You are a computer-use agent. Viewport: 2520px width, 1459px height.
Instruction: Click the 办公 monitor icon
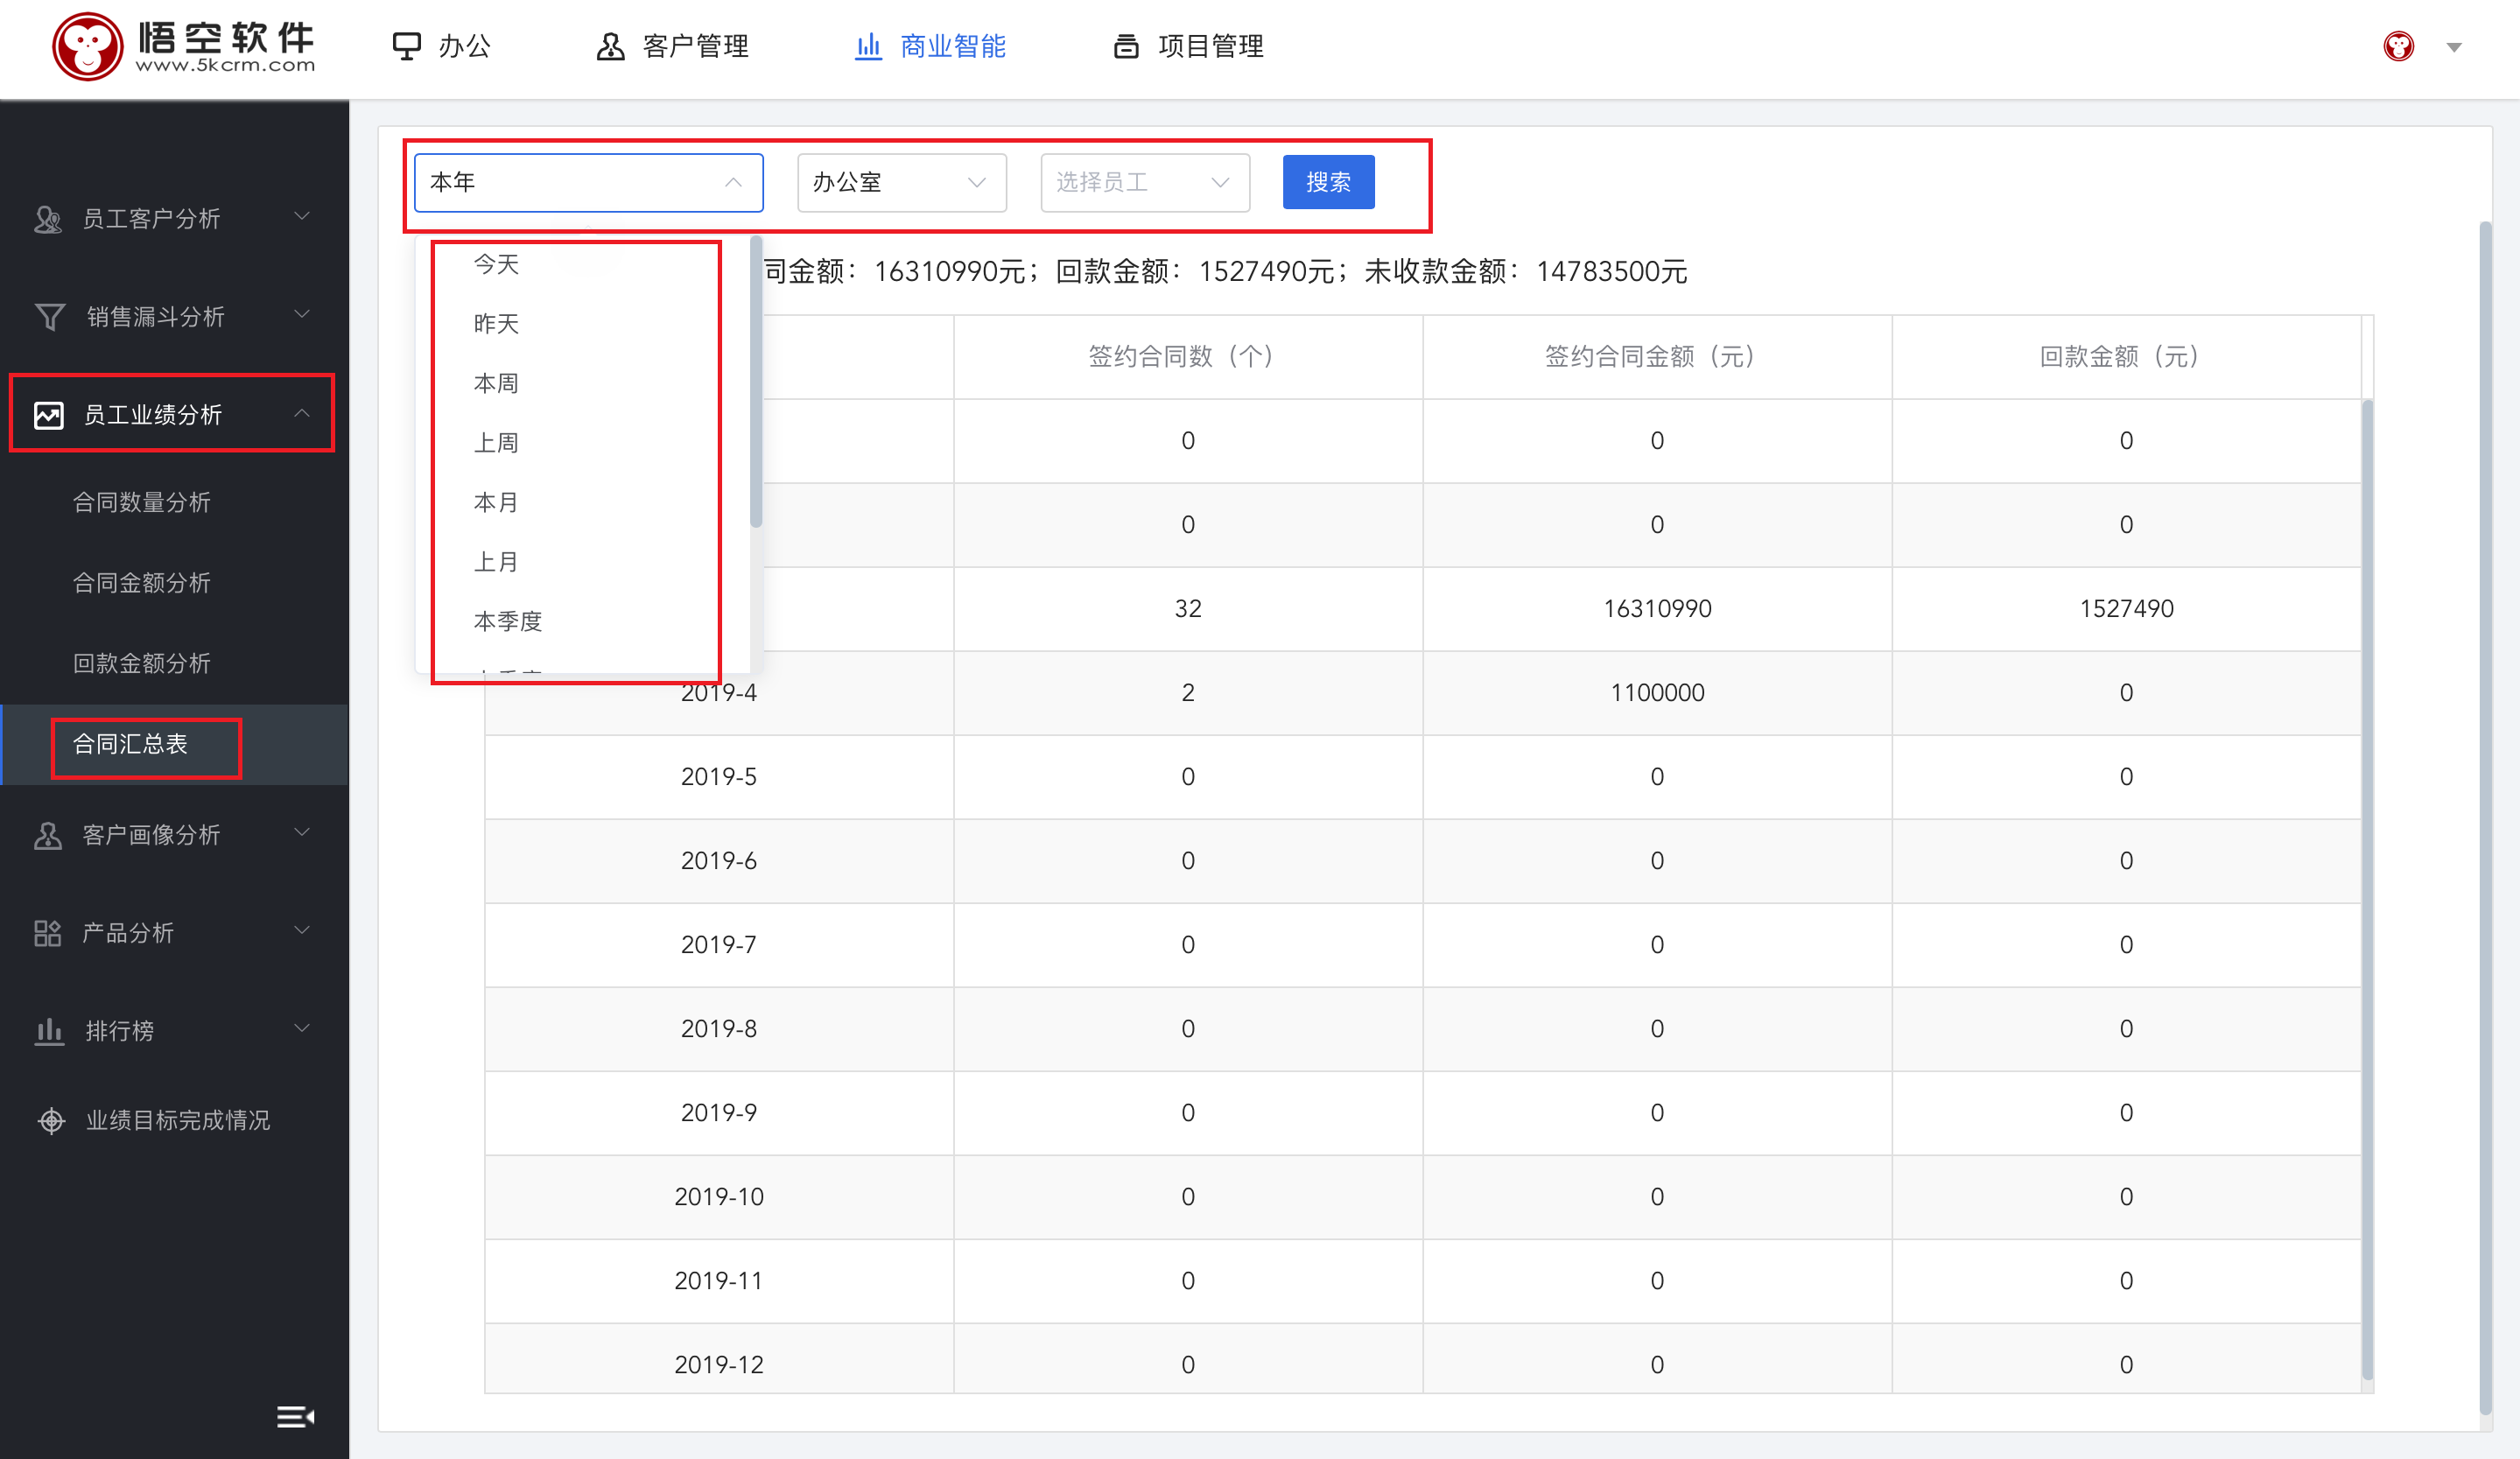[x=406, y=46]
